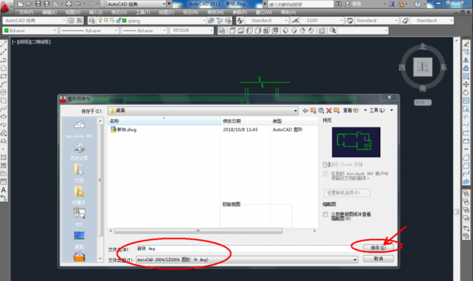This screenshot has height=281, width=473.
Task: Open the 格式(O) menu
Action: 119,12
